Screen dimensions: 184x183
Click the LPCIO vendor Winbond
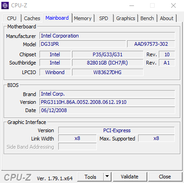(55, 72)
